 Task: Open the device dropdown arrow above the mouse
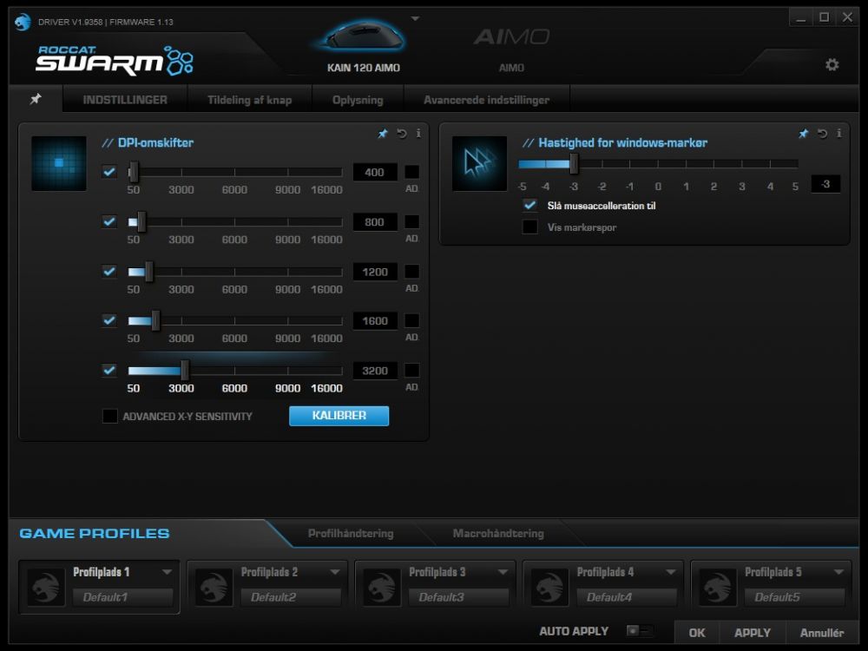[x=415, y=18]
